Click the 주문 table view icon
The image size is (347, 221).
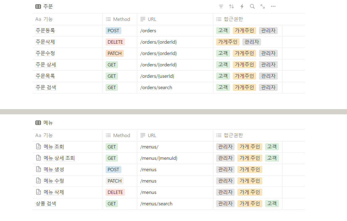[x=38, y=6]
